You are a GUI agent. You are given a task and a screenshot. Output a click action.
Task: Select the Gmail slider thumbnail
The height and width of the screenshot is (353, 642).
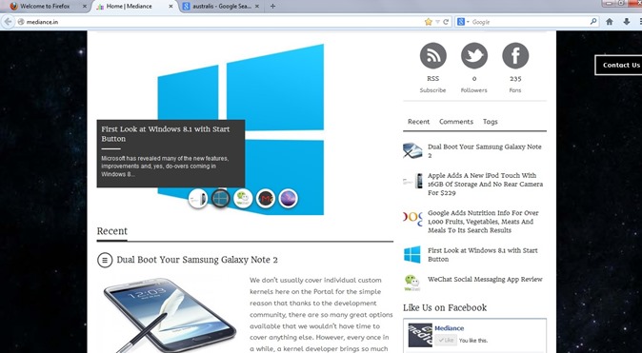pyautogui.click(x=266, y=199)
